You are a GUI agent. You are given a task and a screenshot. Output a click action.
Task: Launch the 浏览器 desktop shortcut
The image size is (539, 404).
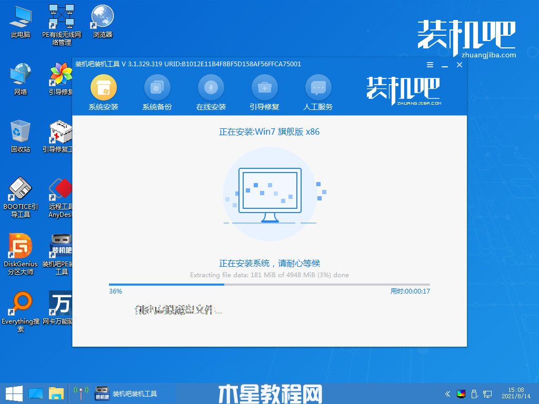click(103, 22)
